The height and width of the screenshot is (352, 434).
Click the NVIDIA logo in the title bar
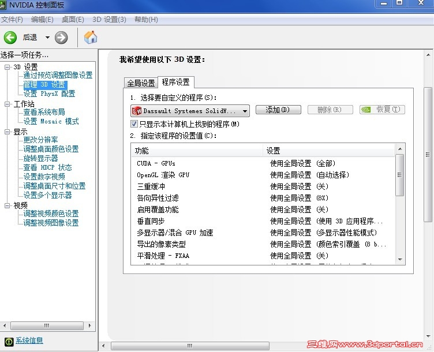[3, 5]
